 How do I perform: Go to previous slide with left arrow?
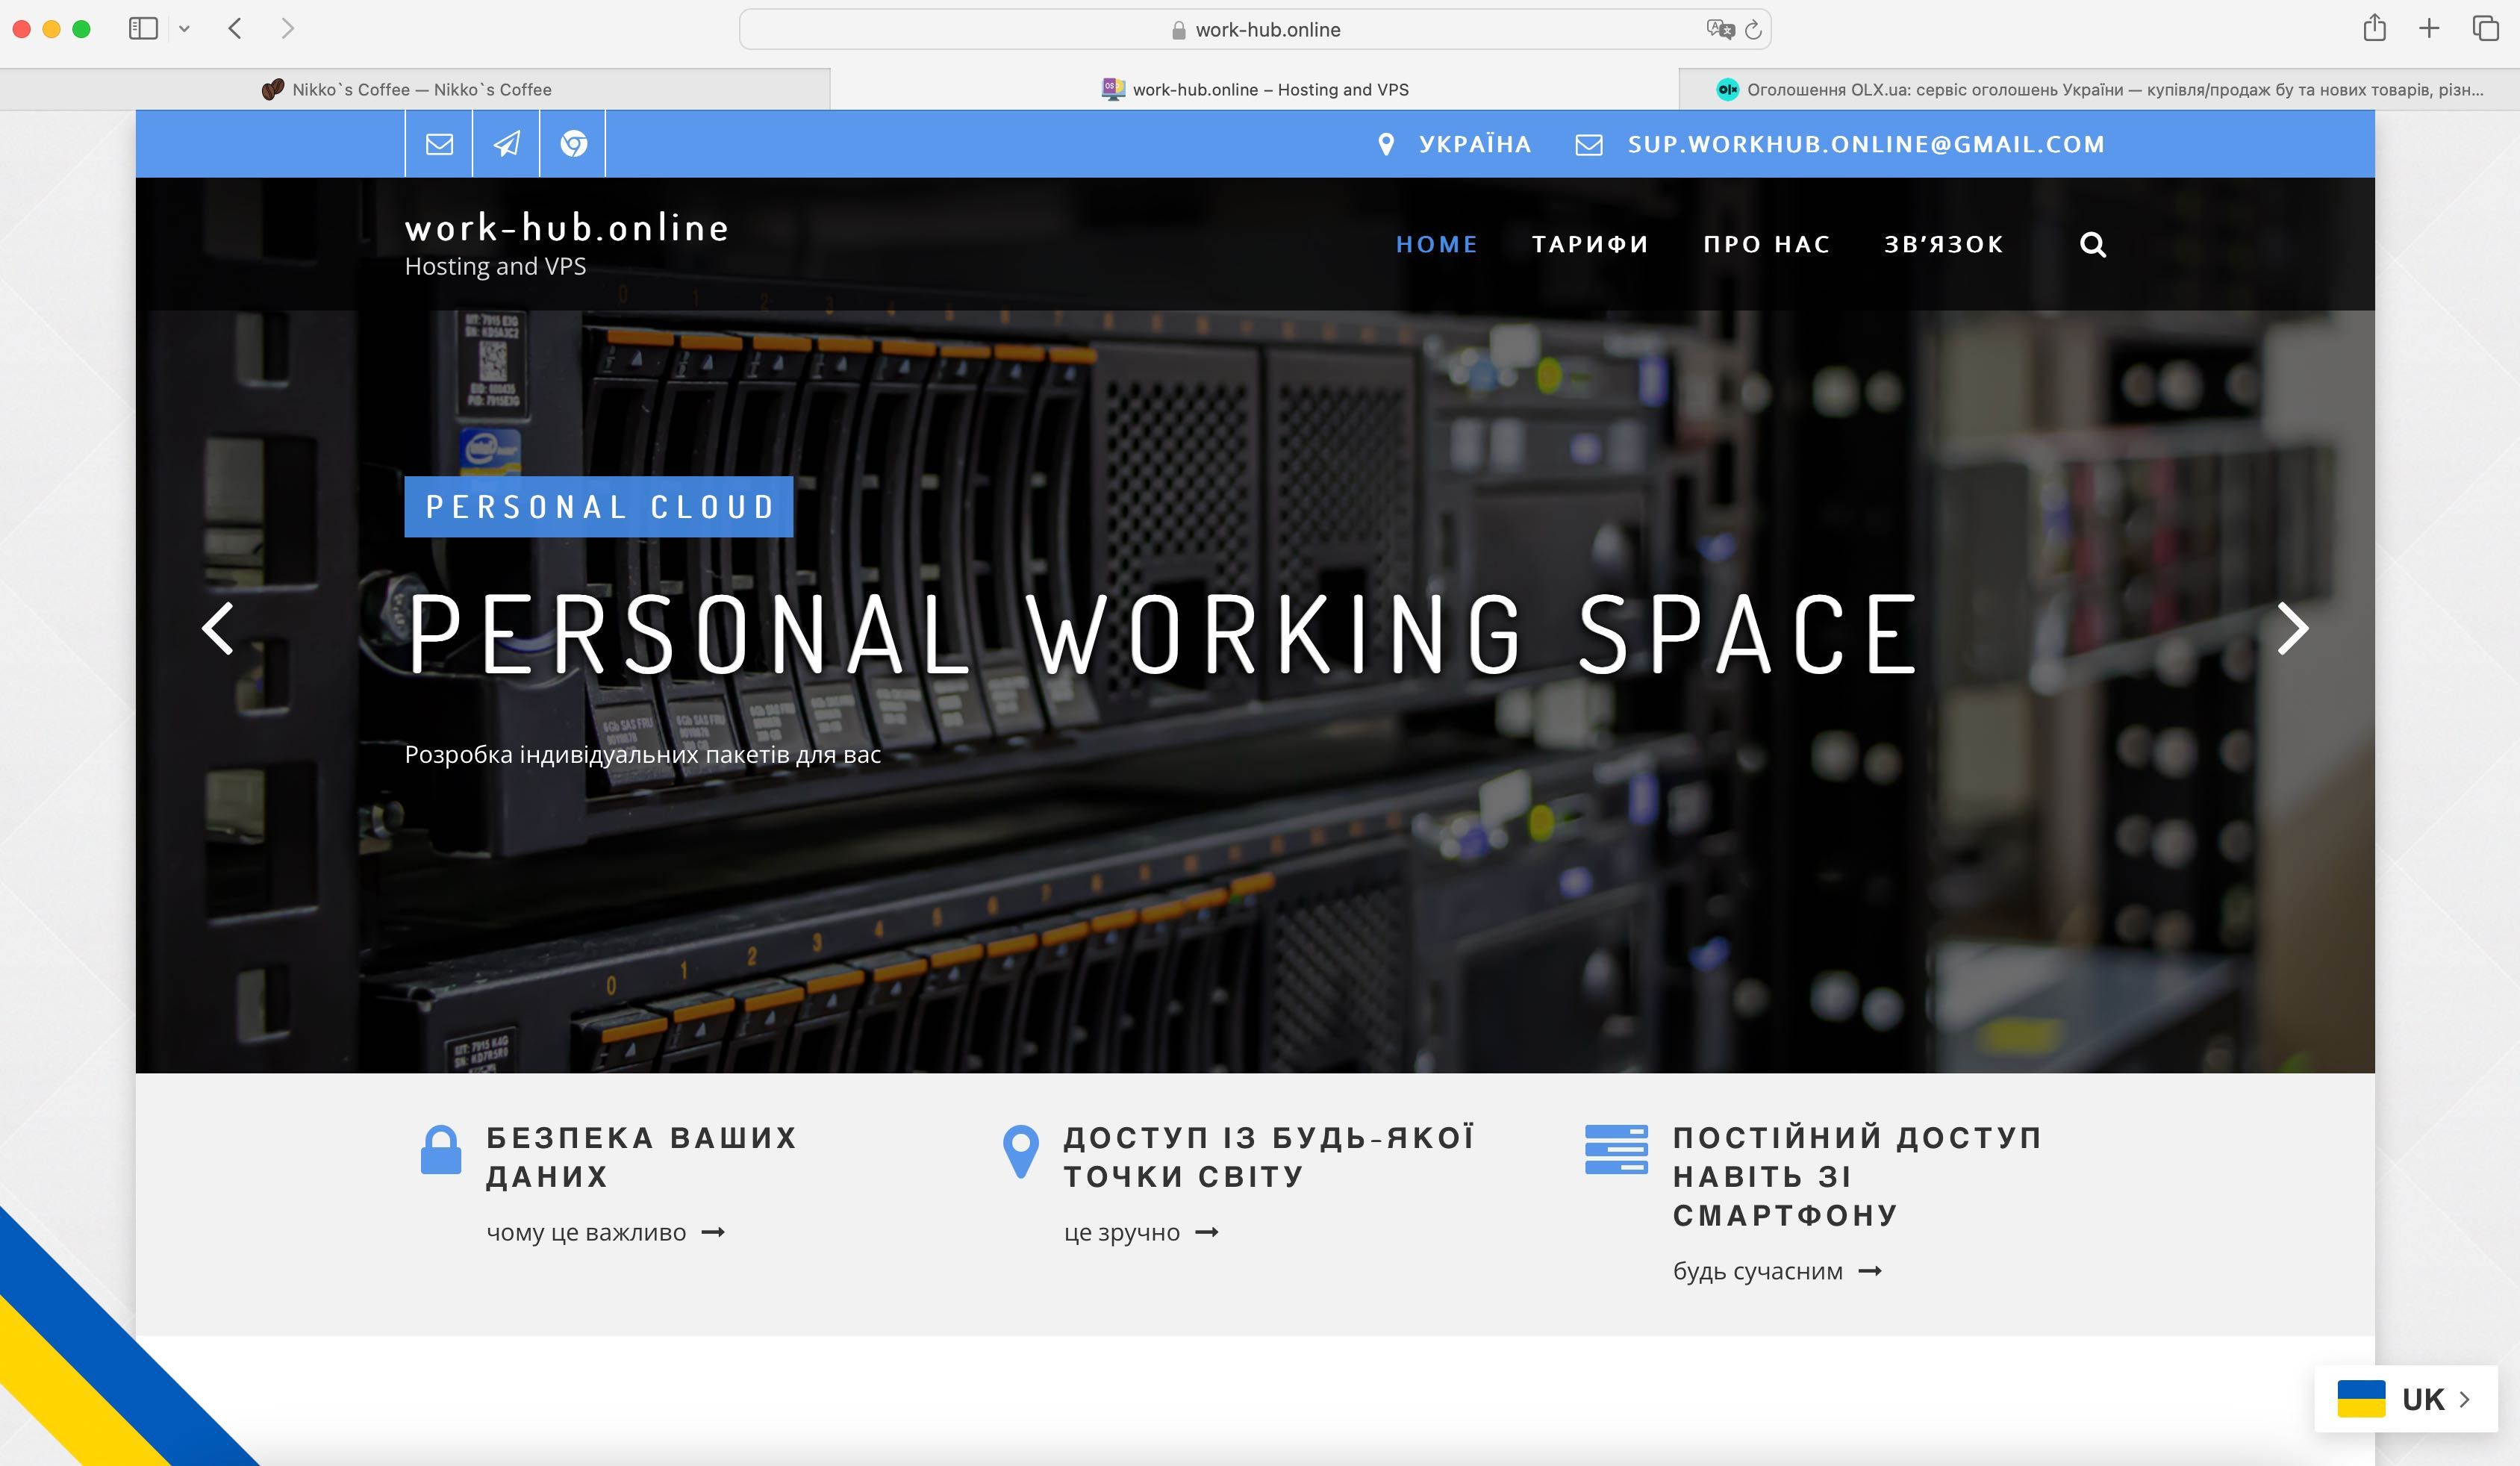pyautogui.click(x=217, y=629)
